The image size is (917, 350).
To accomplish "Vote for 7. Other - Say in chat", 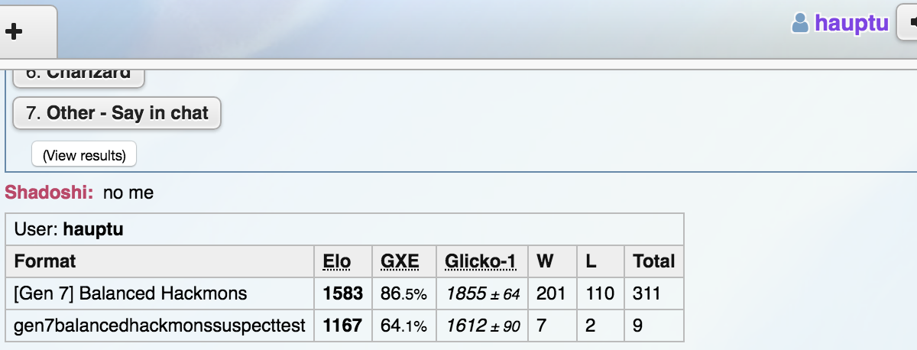I will click(x=117, y=113).
